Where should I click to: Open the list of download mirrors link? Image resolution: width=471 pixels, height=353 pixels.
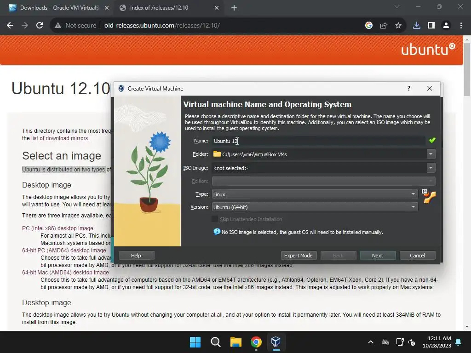pyautogui.click(x=60, y=138)
